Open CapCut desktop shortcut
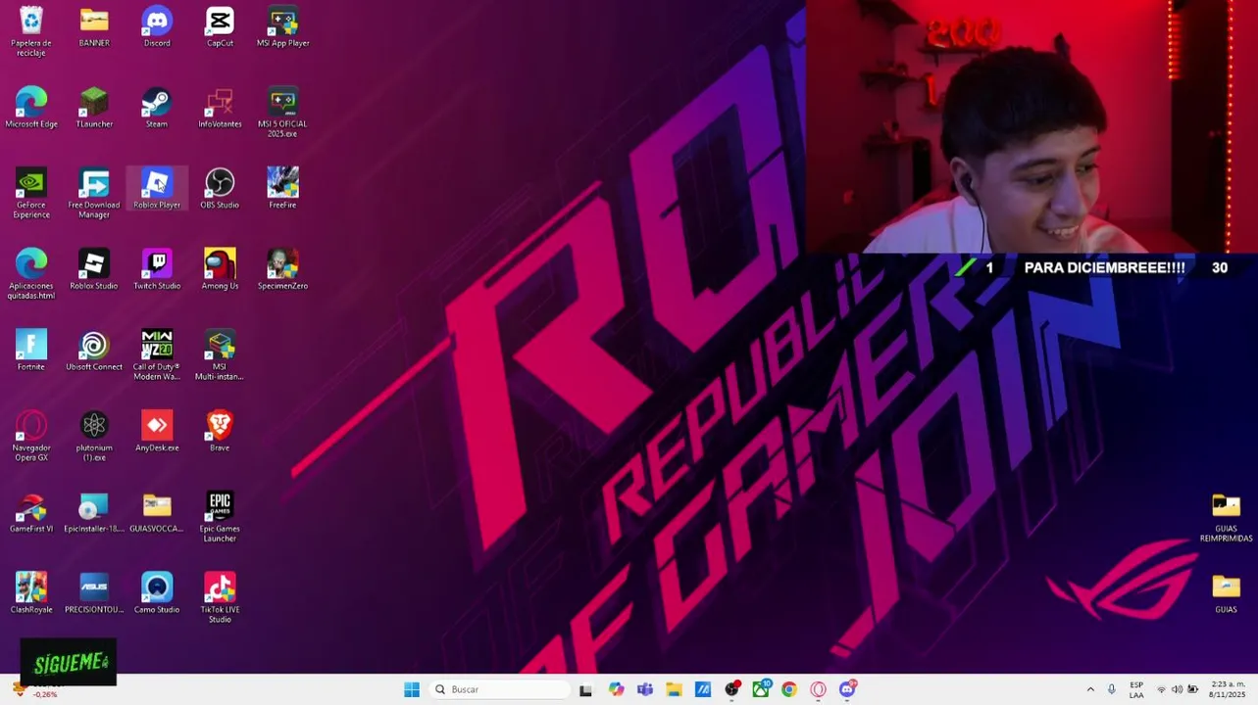Image resolution: width=1258 pixels, height=705 pixels. pos(220,26)
